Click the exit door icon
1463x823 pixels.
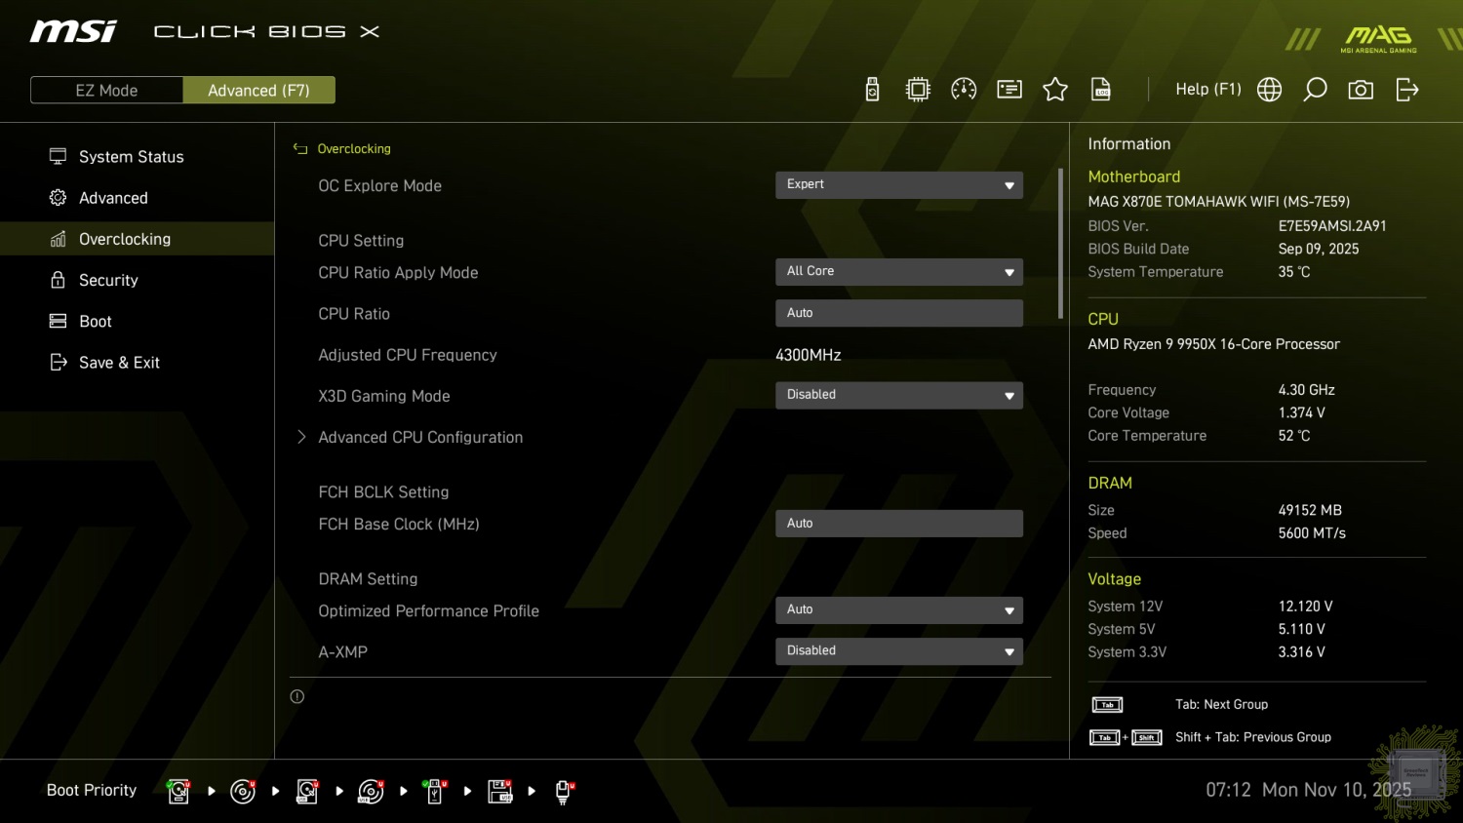pyautogui.click(x=1406, y=90)
